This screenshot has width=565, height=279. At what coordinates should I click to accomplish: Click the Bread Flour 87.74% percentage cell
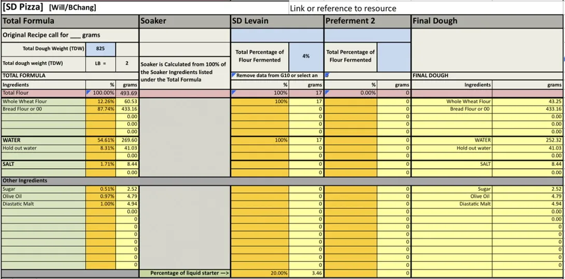(101, 109)
